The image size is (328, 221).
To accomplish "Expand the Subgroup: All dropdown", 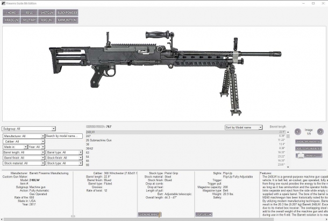I will [29, 129].
